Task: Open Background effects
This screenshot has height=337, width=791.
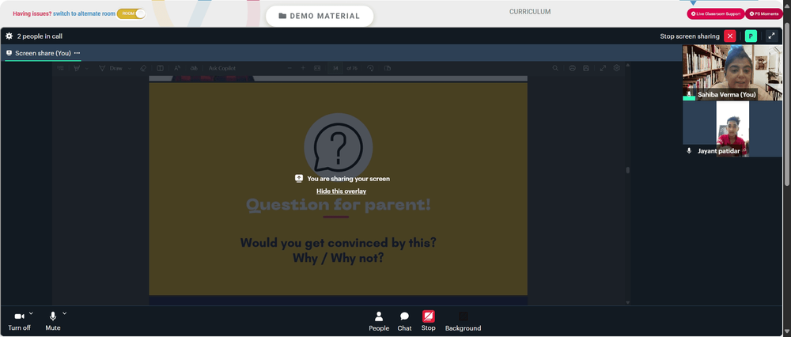Action: coord(463,321)
